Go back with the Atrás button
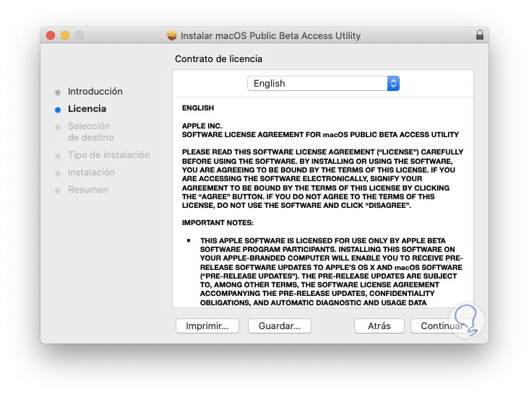The height and width of the screenshot is (397, 529). pos(379,326)
